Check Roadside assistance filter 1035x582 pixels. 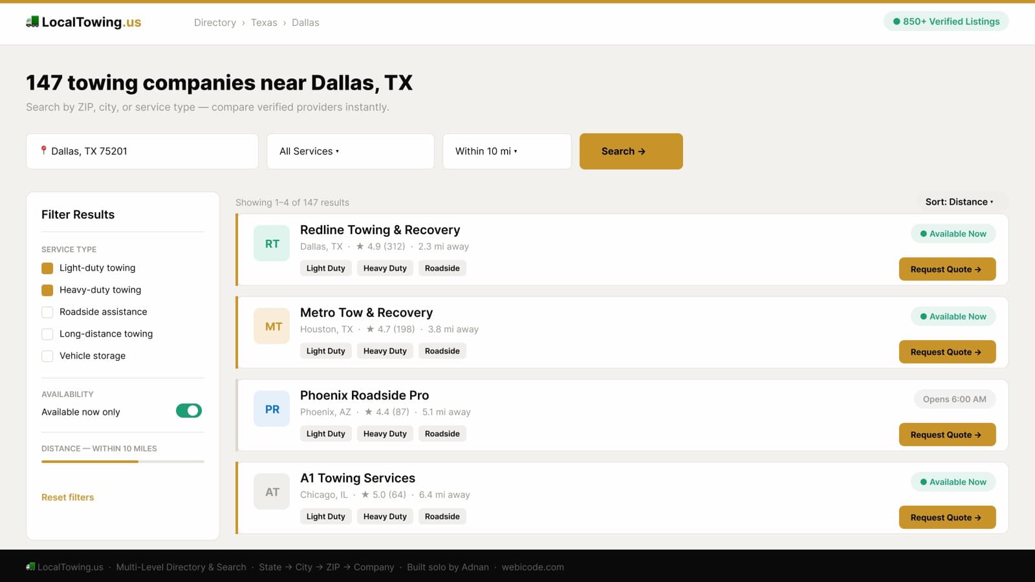(47, 312)
